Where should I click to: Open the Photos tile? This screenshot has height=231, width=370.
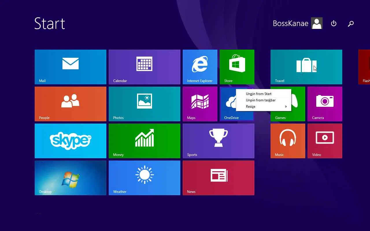[x=145, y=104]
